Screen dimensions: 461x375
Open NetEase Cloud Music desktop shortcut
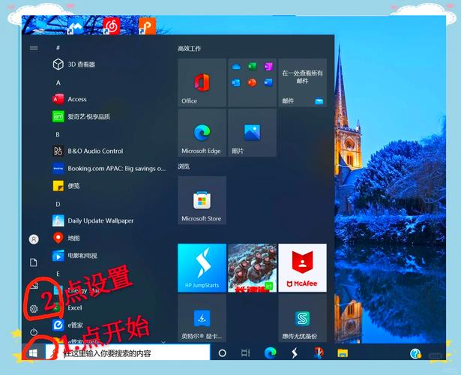[x=112, y=26]
